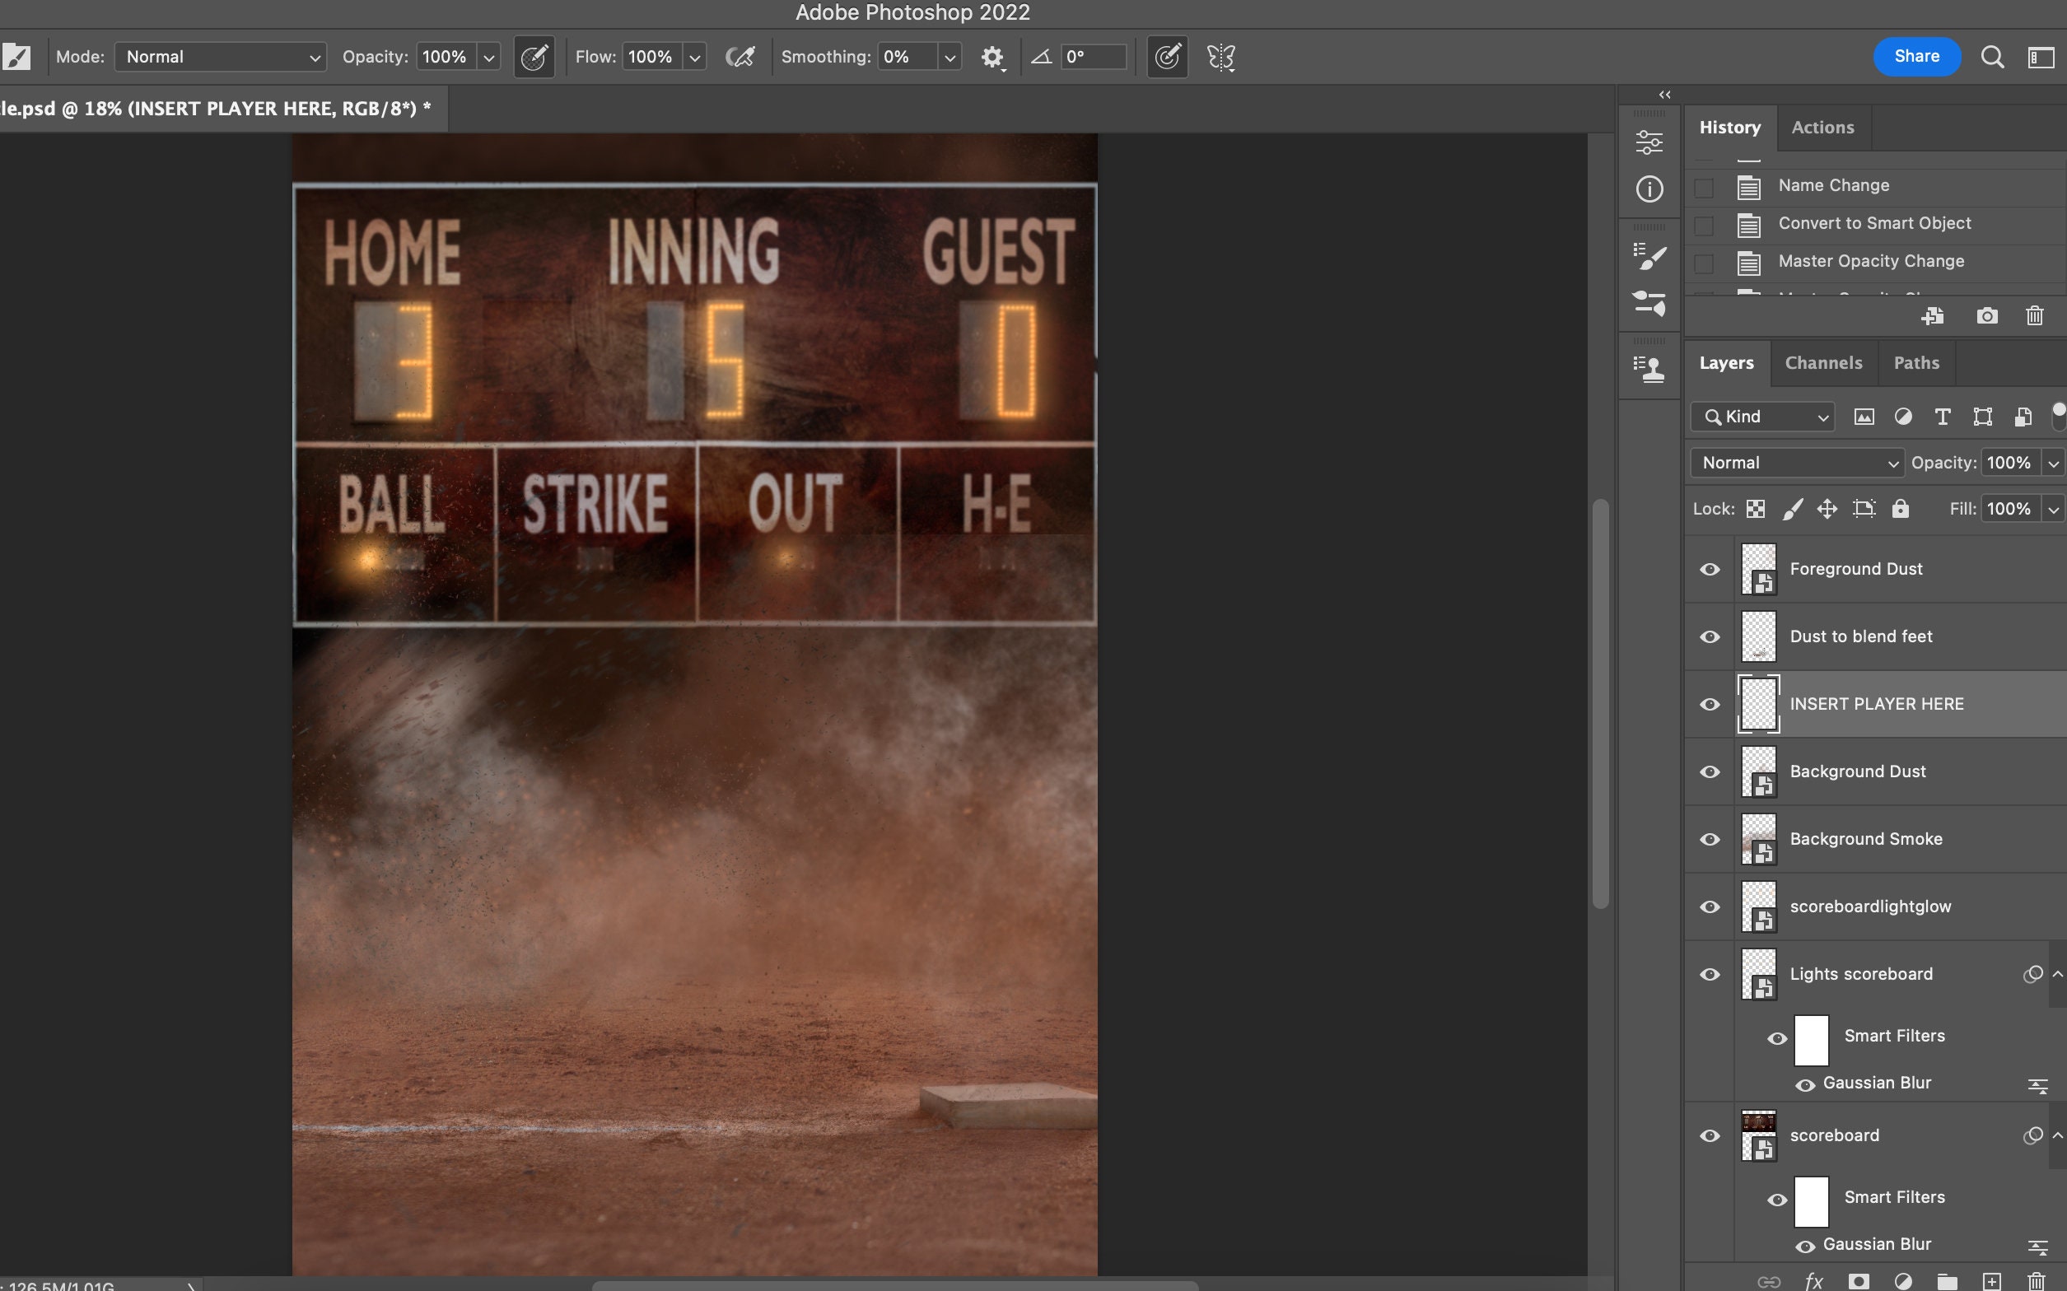Screen dimensions: 2067x1291
Task: Open the layer Opacity slider arrow
Action: coord(2053,462)
